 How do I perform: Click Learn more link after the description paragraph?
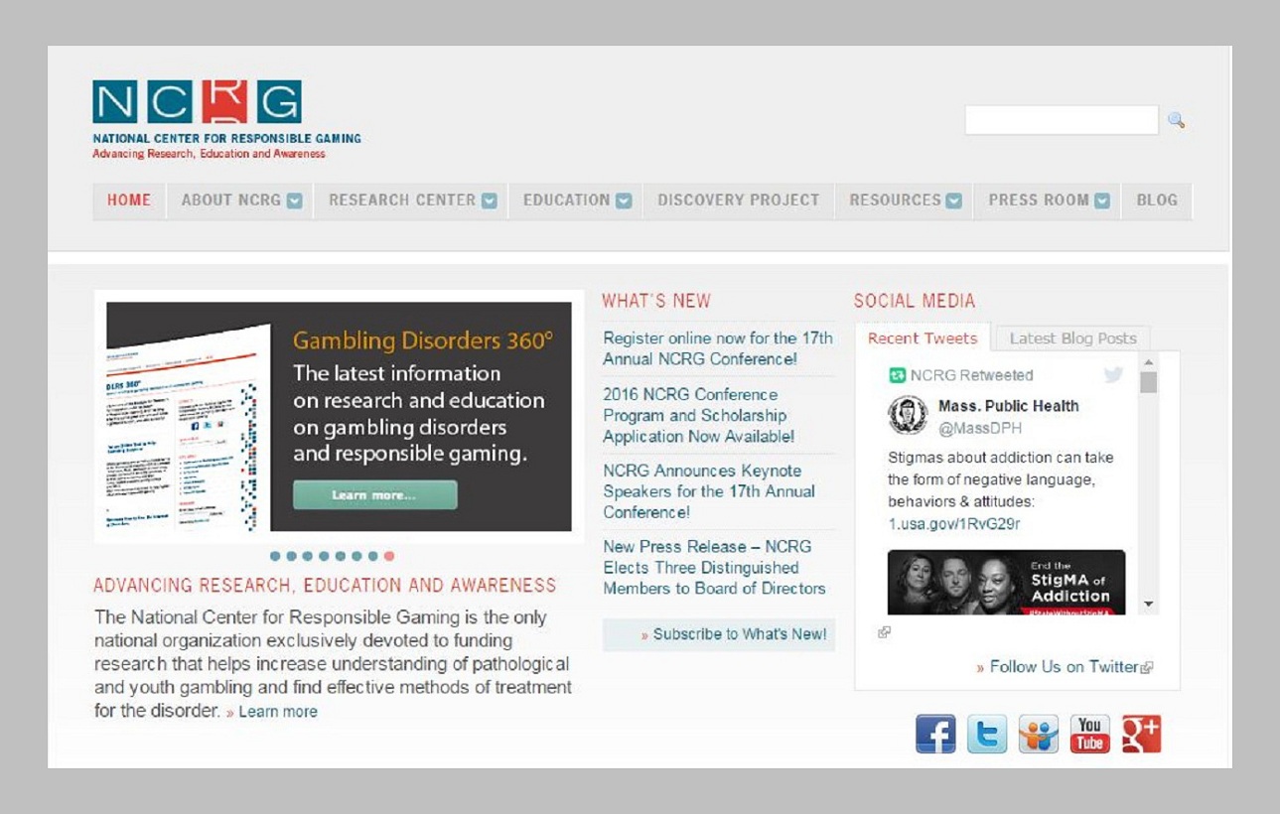tap(278, 712)
